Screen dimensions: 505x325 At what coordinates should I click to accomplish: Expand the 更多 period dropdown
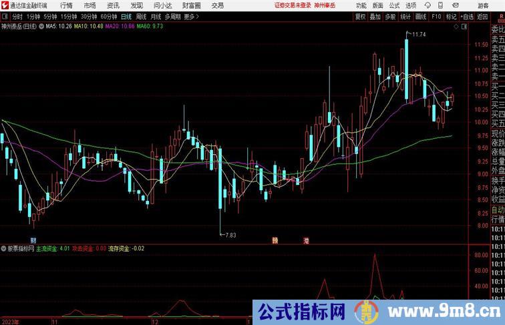(192, 17)
